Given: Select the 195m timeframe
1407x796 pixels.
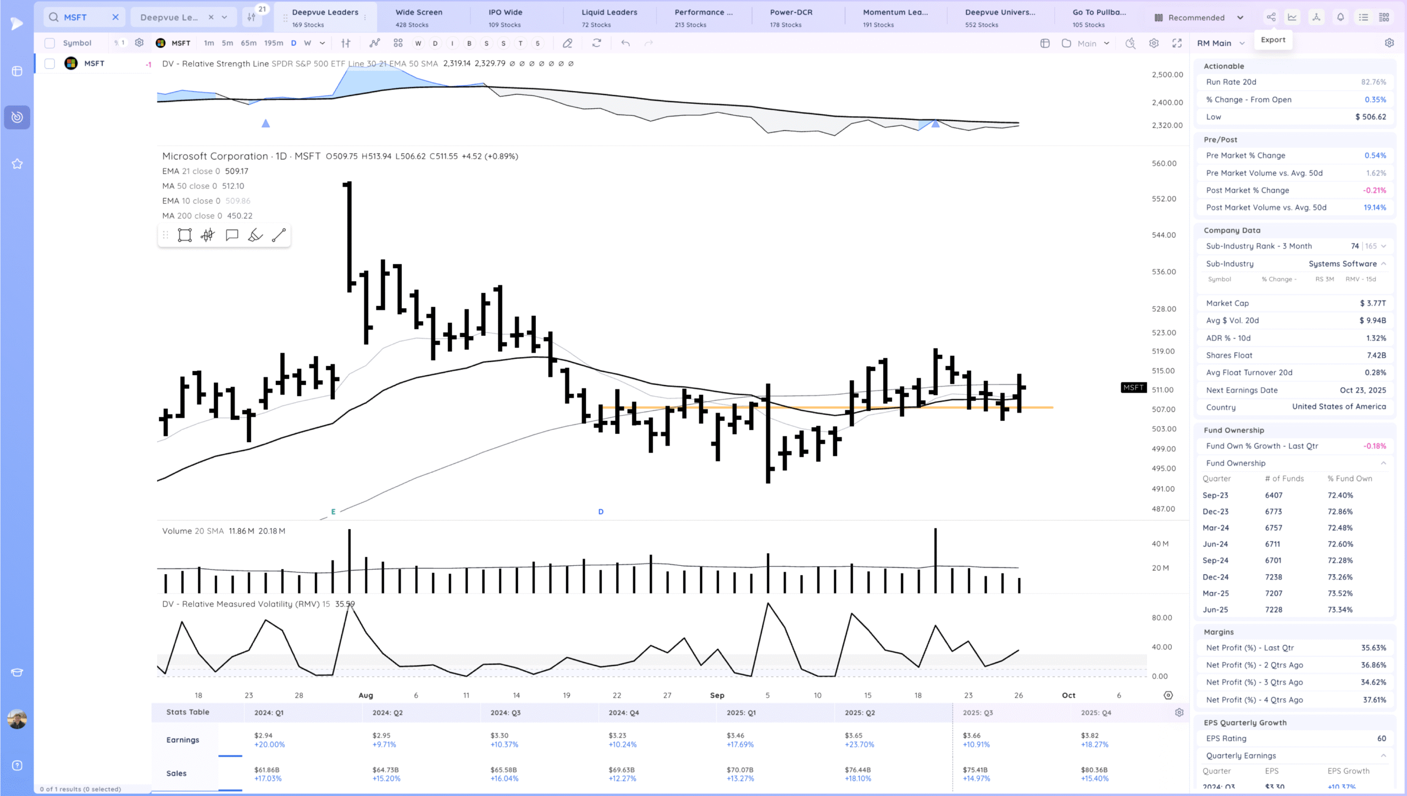Looking at the screenshot, I should point(273,43).
